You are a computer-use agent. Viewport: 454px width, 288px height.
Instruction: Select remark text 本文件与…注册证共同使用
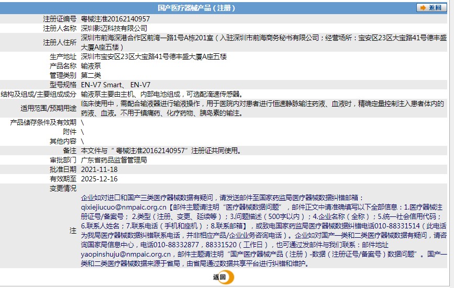[x=161, y=151]
